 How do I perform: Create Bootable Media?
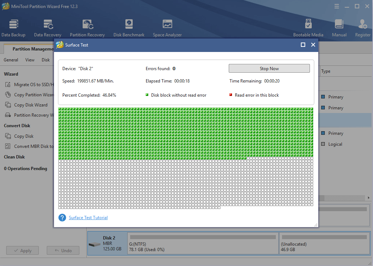pos(308,28)
